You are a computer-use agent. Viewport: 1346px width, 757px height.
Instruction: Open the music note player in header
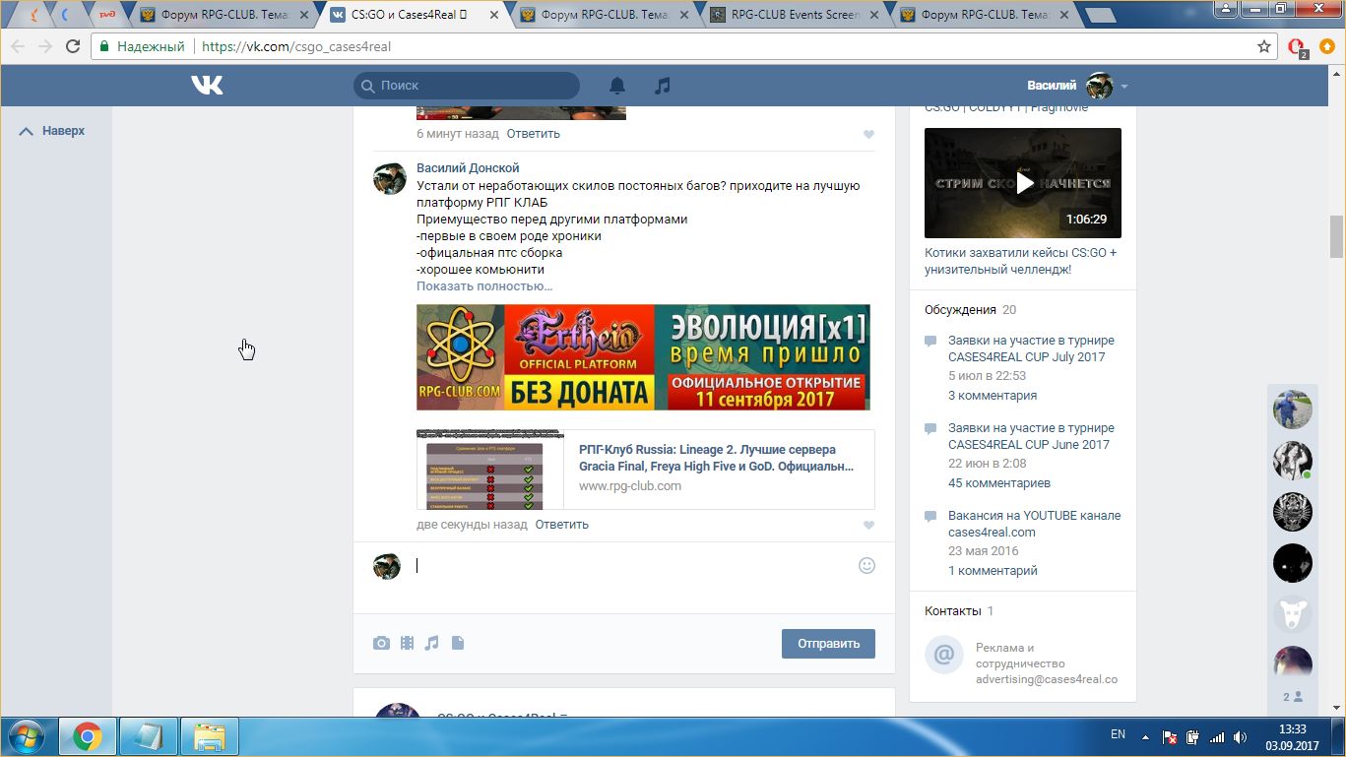tap(663, 86)
